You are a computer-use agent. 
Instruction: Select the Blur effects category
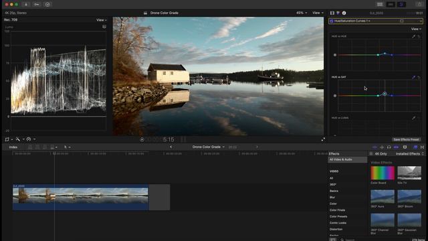point(332,197)
